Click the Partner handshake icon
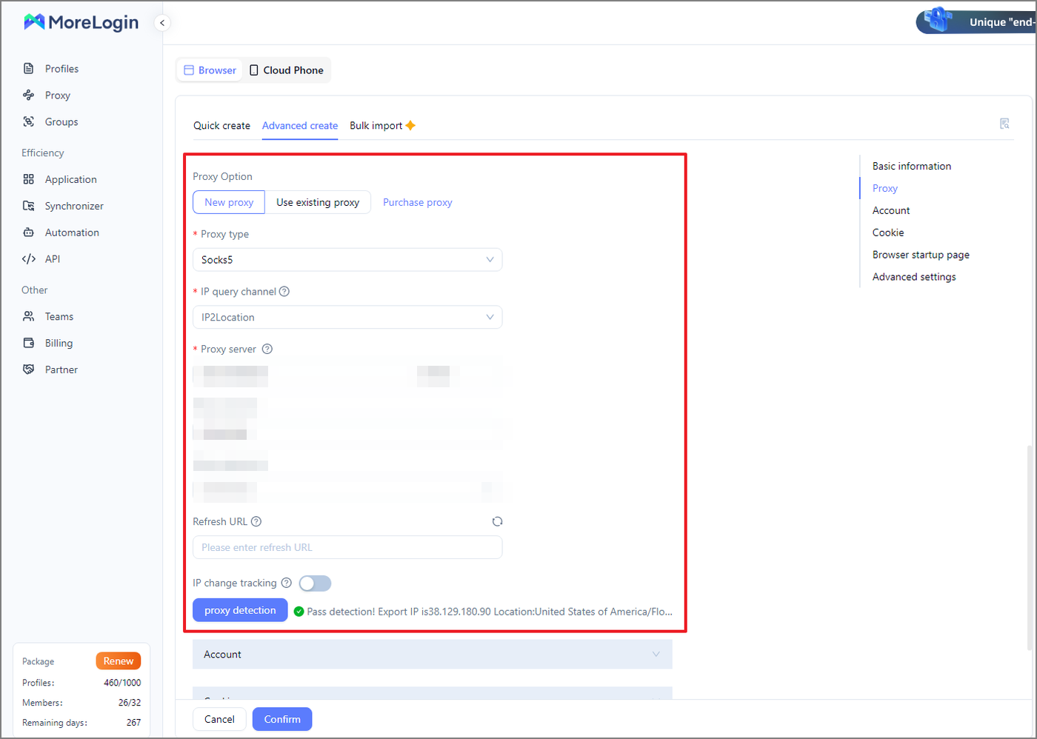This screenshot has width=1037, height=739. [x=29, y=369]
